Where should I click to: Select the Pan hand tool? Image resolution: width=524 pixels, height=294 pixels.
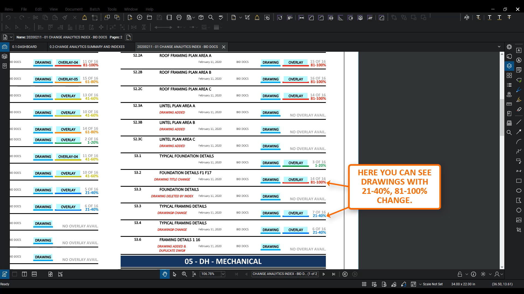pos(165,274)
